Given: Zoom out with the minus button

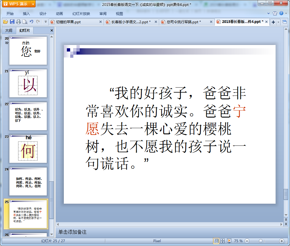Looking at the screenshot, I should click(x=247, y=241).
